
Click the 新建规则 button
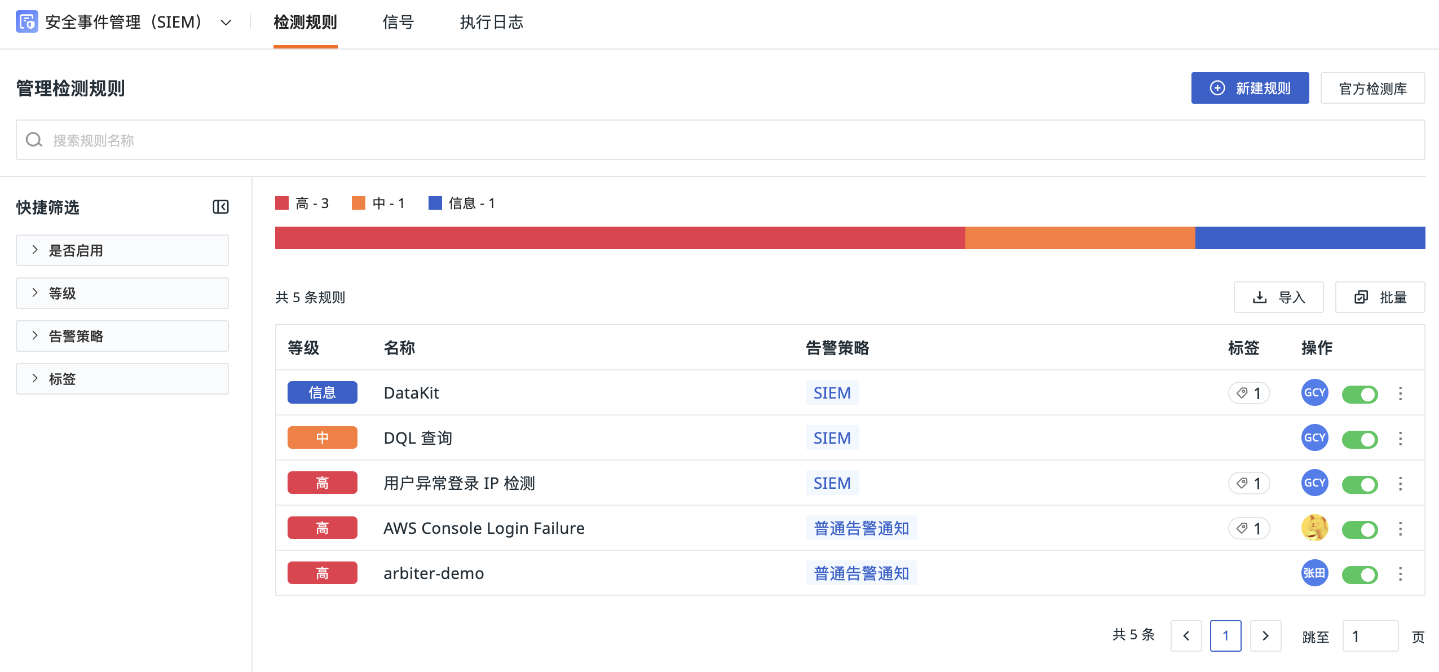[x=1250, y=88]
